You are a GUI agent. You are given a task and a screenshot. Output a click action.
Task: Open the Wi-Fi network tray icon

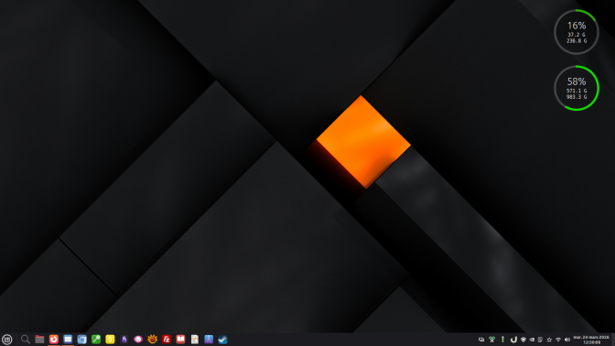click(558, 340)
